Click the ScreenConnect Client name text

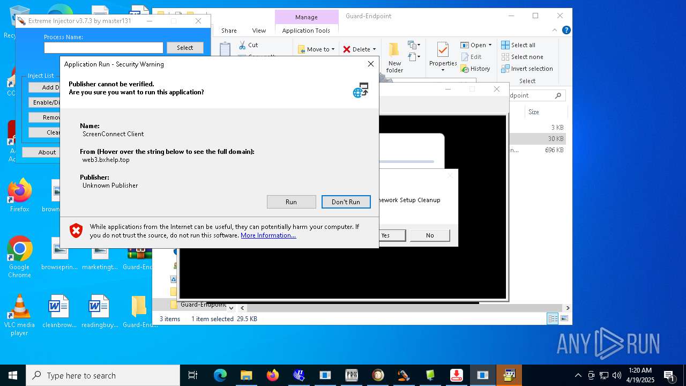coord(113,134)
